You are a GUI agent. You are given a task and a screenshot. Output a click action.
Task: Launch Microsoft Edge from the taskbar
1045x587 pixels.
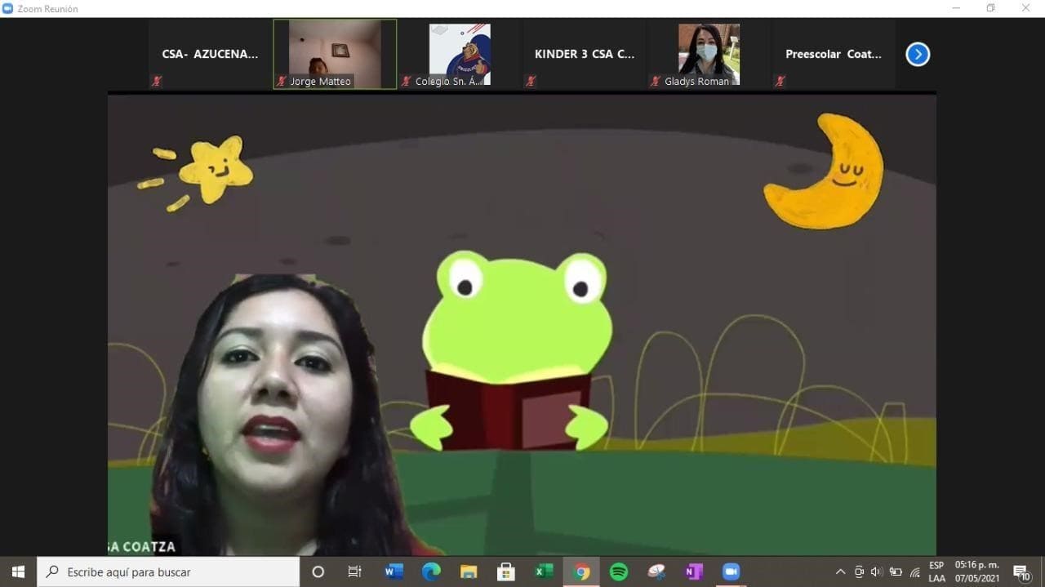tap(431, 571)
